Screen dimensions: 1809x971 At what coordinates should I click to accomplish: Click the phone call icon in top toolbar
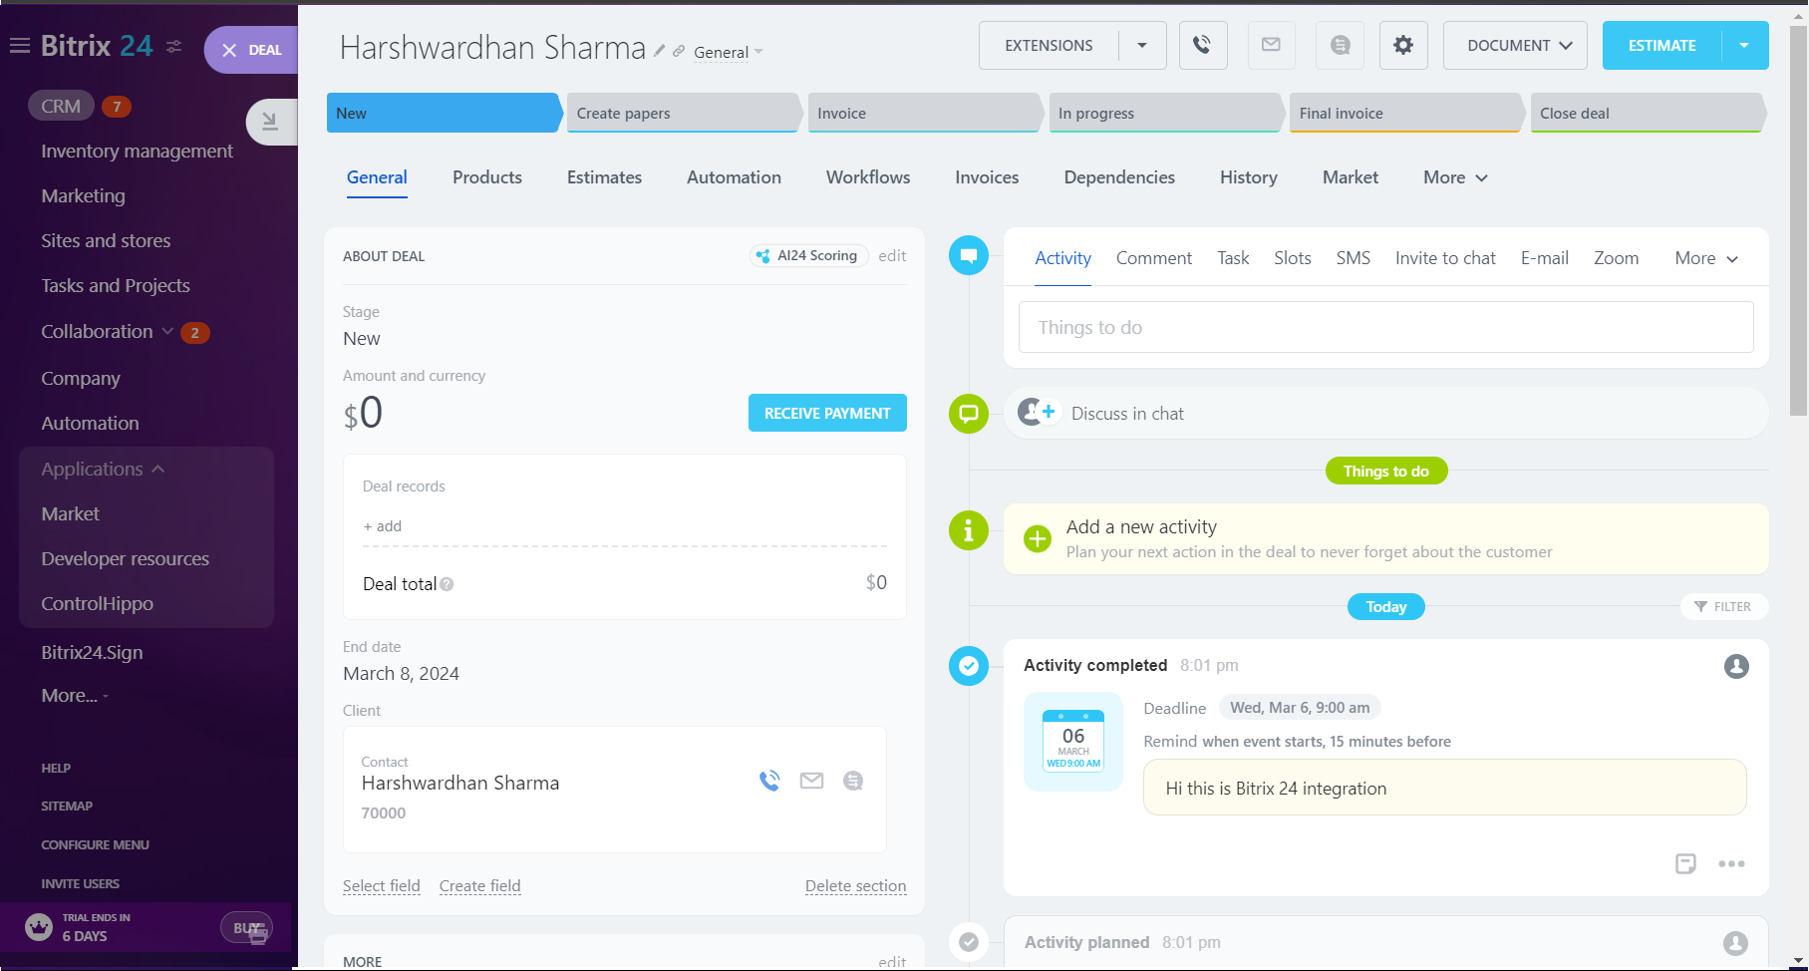tap(1202, 45)
